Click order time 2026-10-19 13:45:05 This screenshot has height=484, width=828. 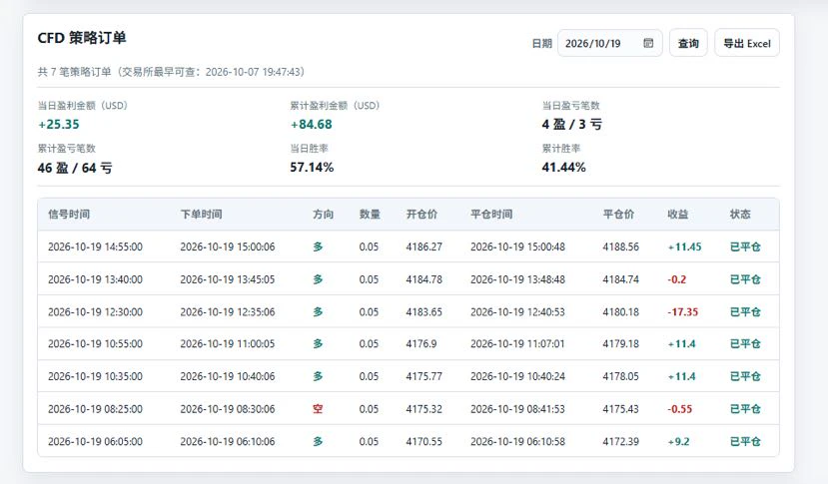click(x=228, y=279)
